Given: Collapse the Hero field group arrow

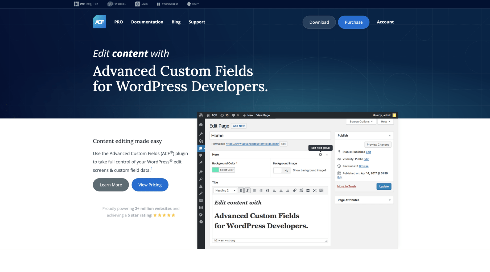Looking at the screenshot, I should (x=327, y=155).
